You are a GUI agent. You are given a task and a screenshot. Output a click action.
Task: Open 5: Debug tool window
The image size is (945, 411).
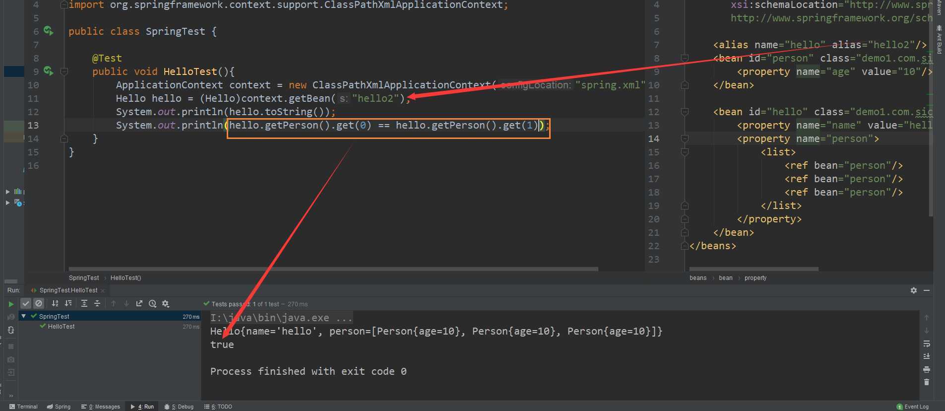[179, 407]
